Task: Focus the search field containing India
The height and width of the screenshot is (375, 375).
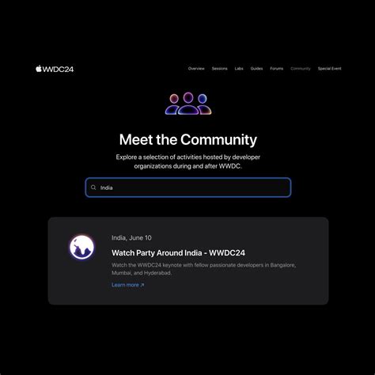Action: tap(188, 187)
